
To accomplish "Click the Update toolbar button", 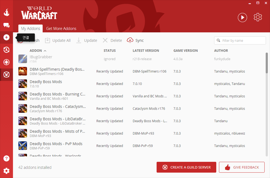I will [87, 40].
